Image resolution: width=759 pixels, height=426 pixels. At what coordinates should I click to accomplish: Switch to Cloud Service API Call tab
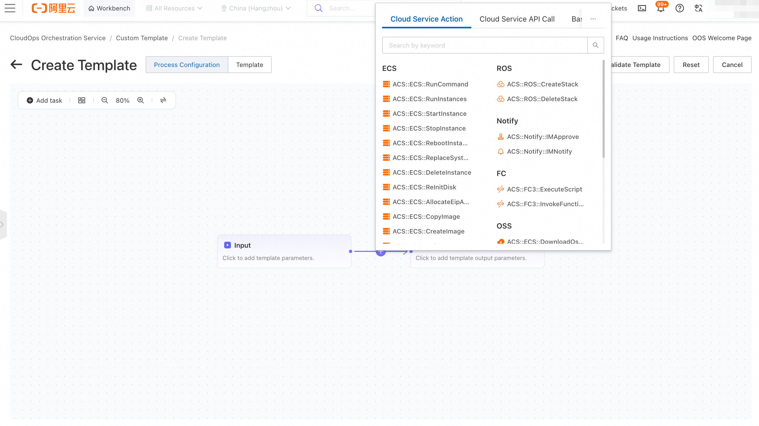coord(517,19)
